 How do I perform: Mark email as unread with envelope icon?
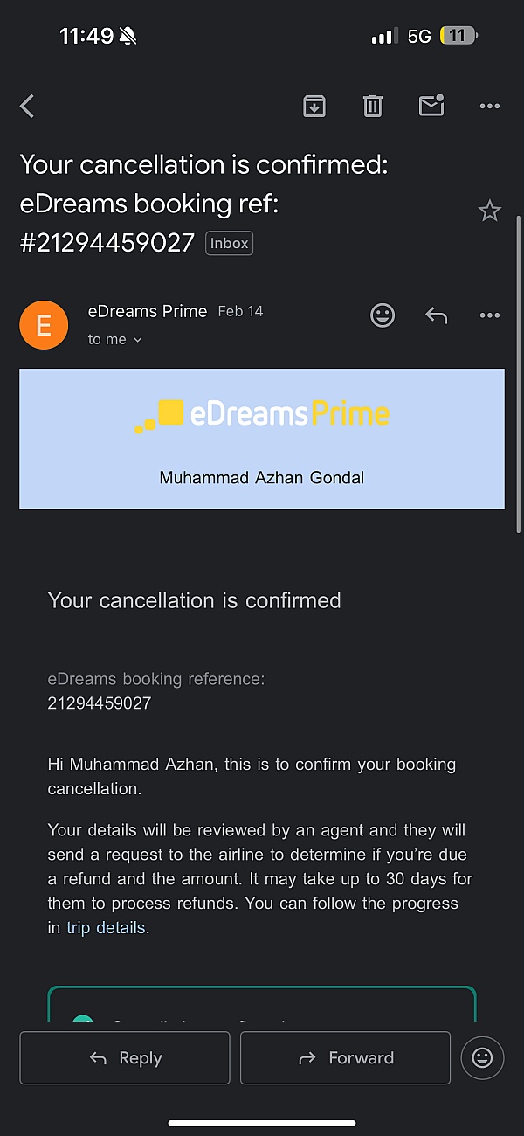[x=431, y=106]
